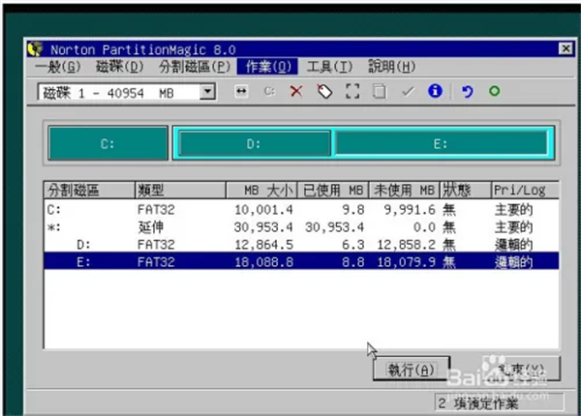Select the C: partition row
The width and height of the screenshot is (581, 416).
point(301,210)
